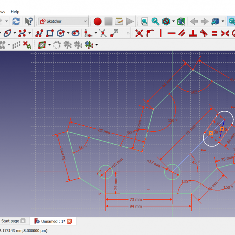Apply the perpendicular constraint
The height and width of the screenshot is (235, 235).
pos(192,33)
